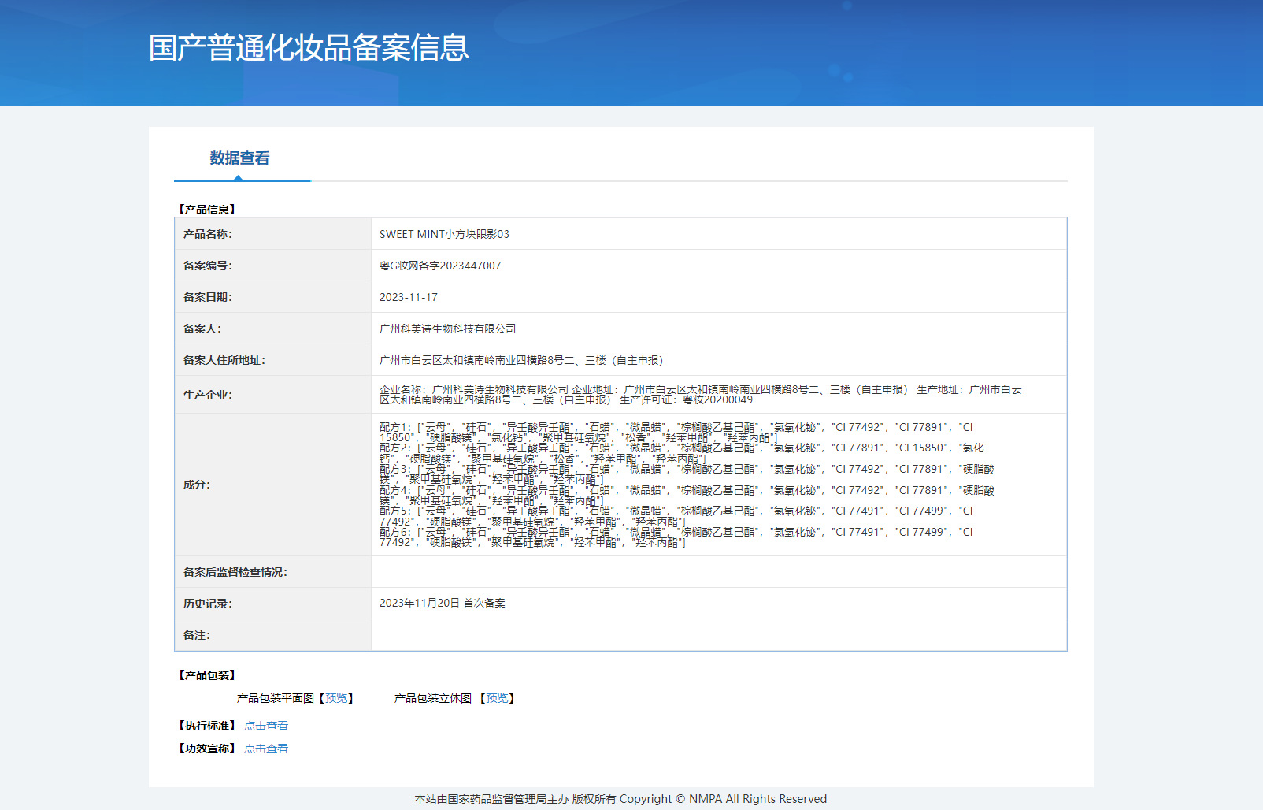Viewport: 1263px width, 810px height.
Task: Click the 历史记录 row label
Action: tap(208, 604)
